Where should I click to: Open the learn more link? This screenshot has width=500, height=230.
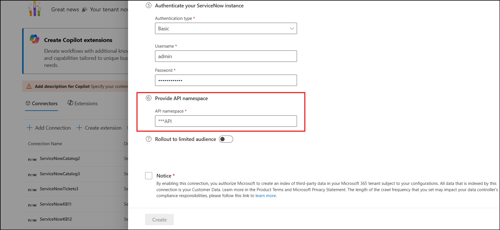266,196
